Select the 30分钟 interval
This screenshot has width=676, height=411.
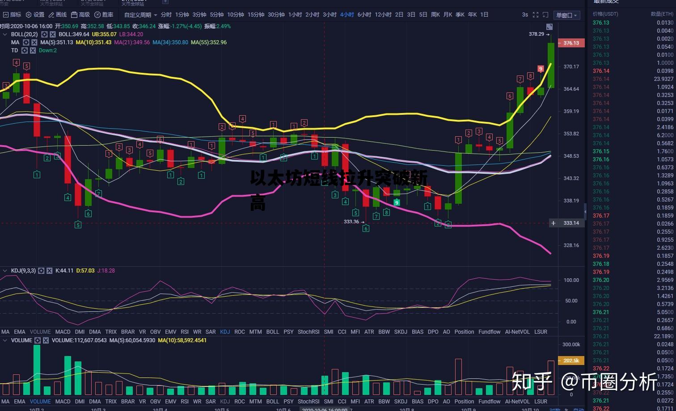[276, 15]
